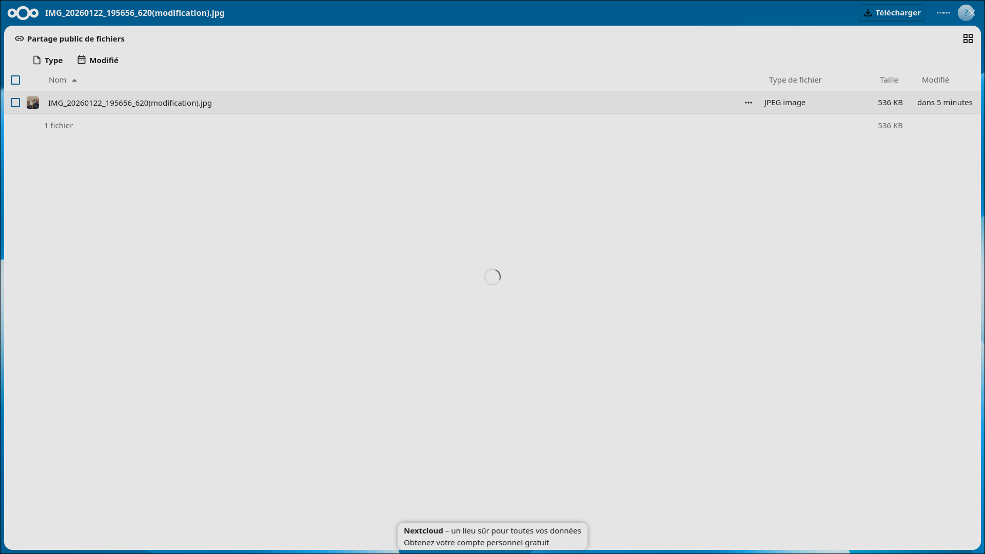Sort by the Nom column header

pos(58,80)
